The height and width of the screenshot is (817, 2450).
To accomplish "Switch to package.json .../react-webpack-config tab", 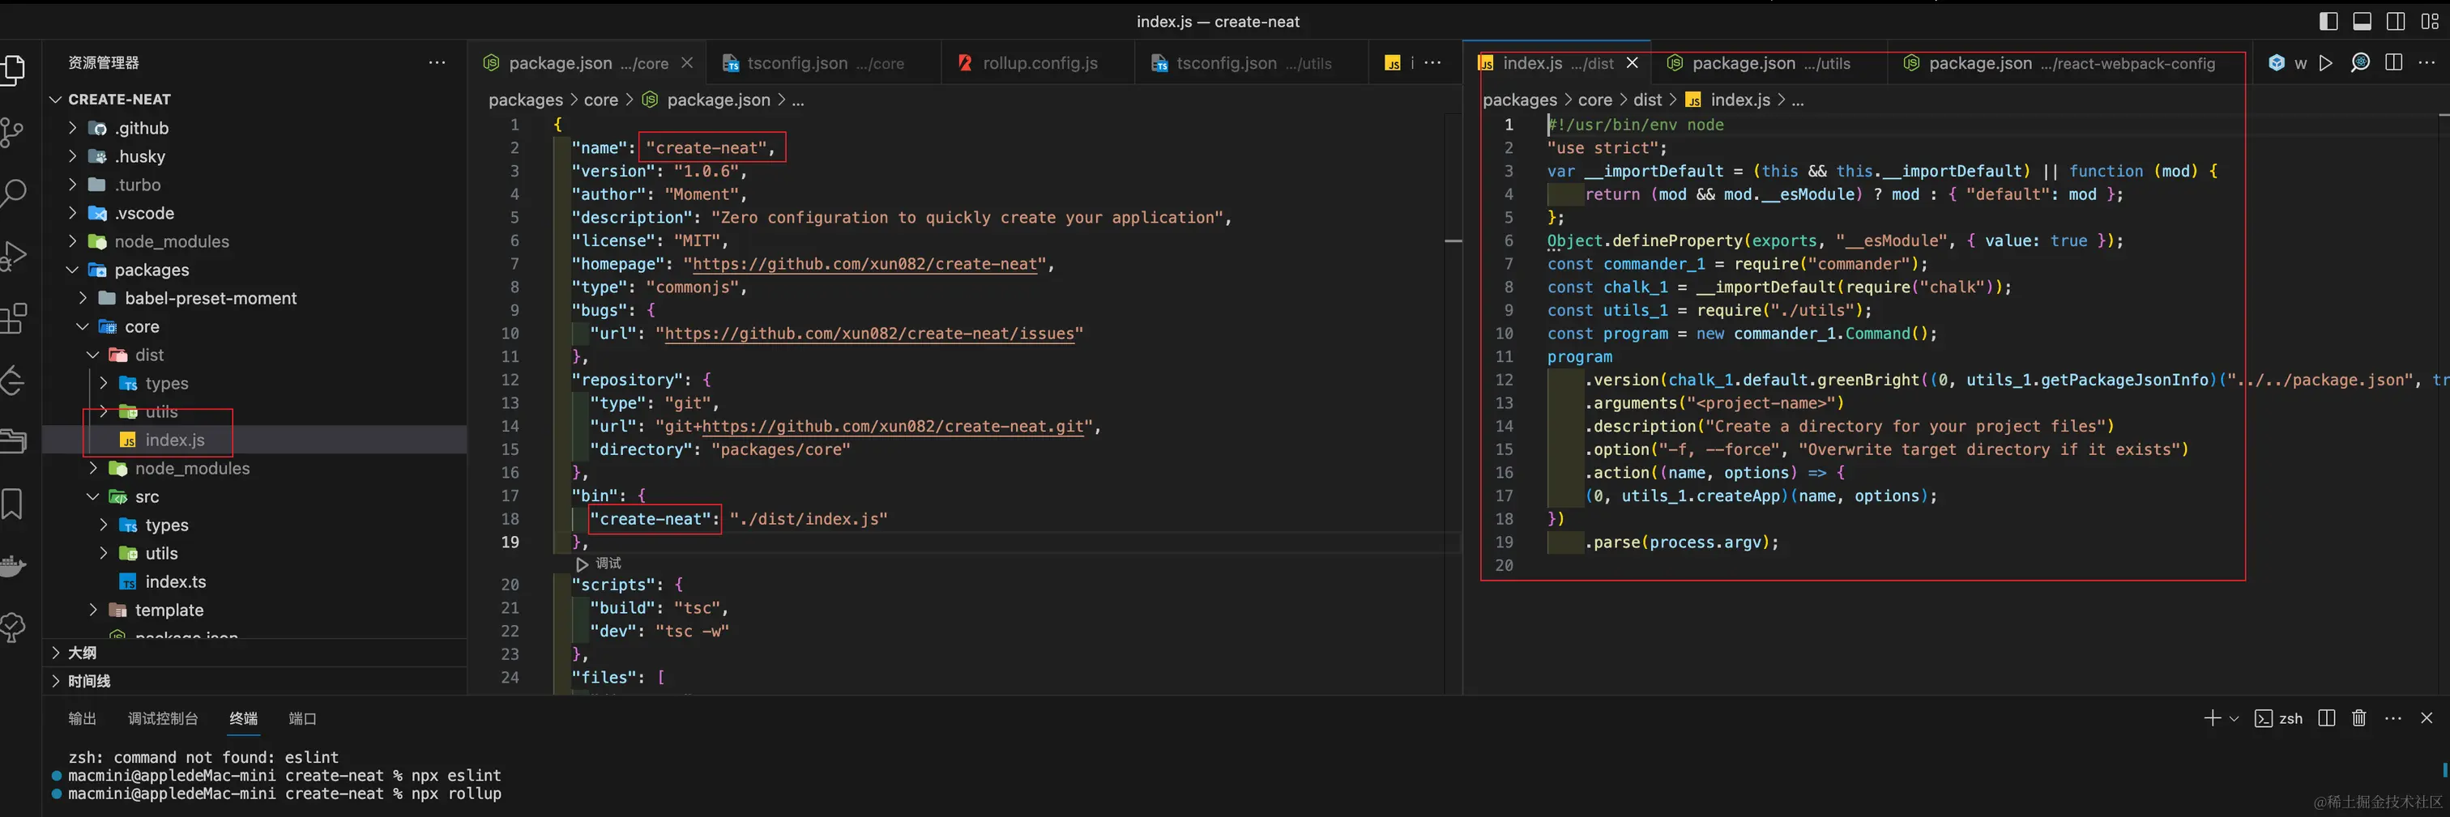I will [2069, 62].
